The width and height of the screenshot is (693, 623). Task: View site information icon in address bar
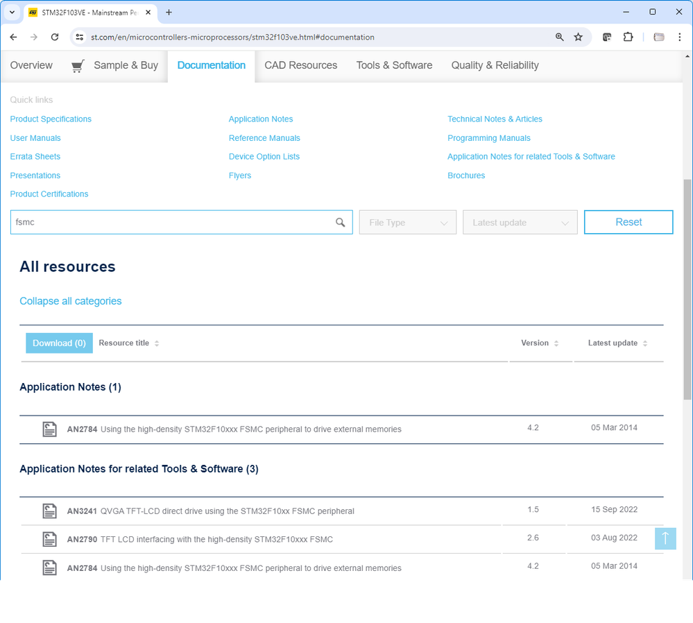[80, 37]
